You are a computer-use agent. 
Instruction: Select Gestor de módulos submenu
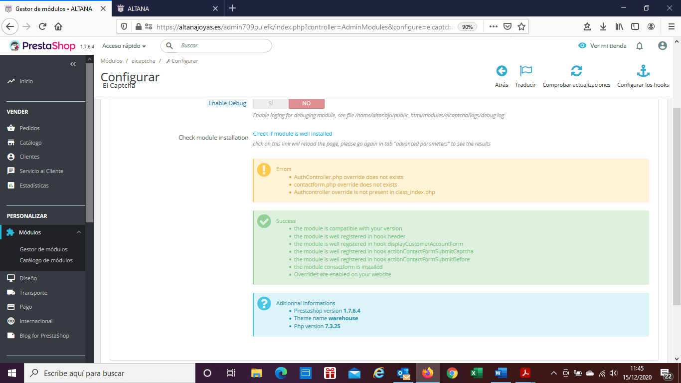point(43,249)
